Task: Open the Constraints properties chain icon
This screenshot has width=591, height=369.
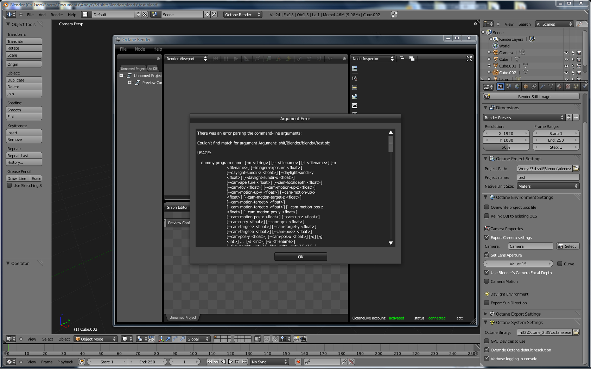Action: [534, 86]
